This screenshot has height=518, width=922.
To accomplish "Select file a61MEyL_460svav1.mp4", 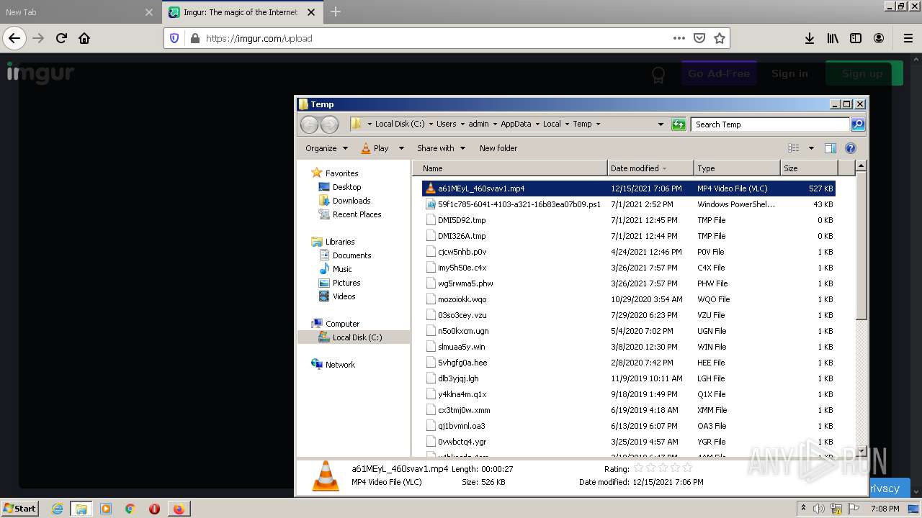I will pyautogui.click(x=628, y=188).
